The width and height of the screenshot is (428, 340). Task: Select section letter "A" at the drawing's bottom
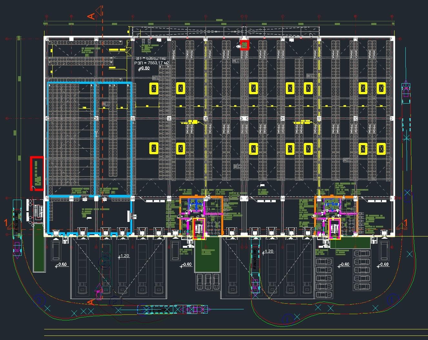tap(91, 302)
